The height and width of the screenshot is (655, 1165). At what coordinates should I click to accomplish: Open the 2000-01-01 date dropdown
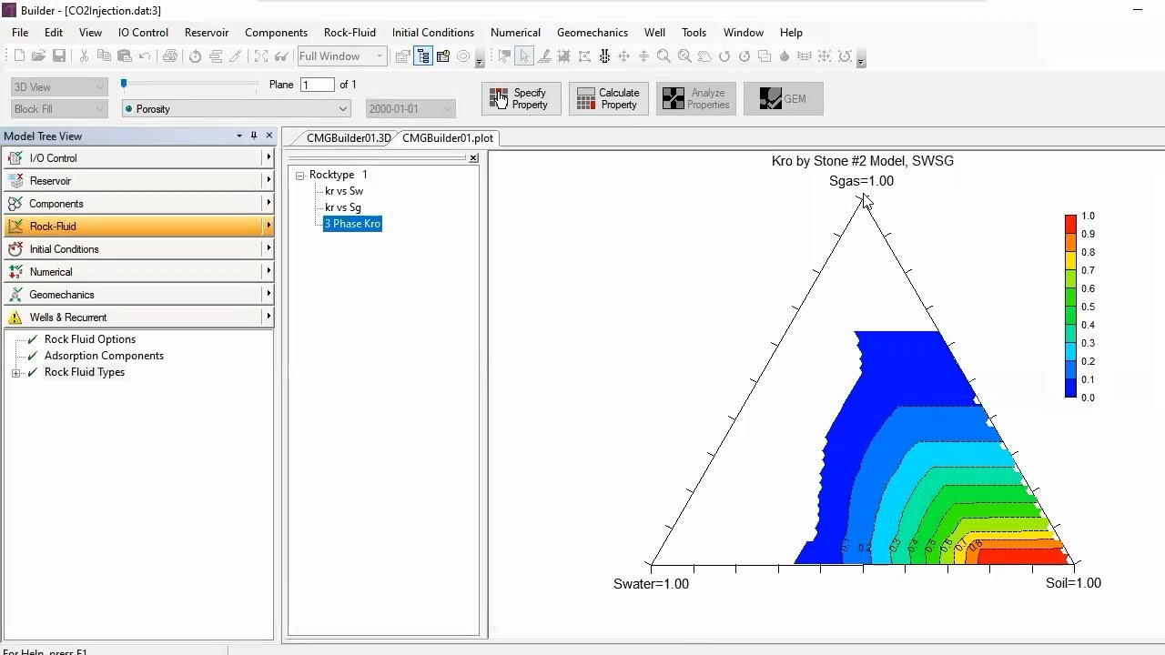tap(410, 109)
